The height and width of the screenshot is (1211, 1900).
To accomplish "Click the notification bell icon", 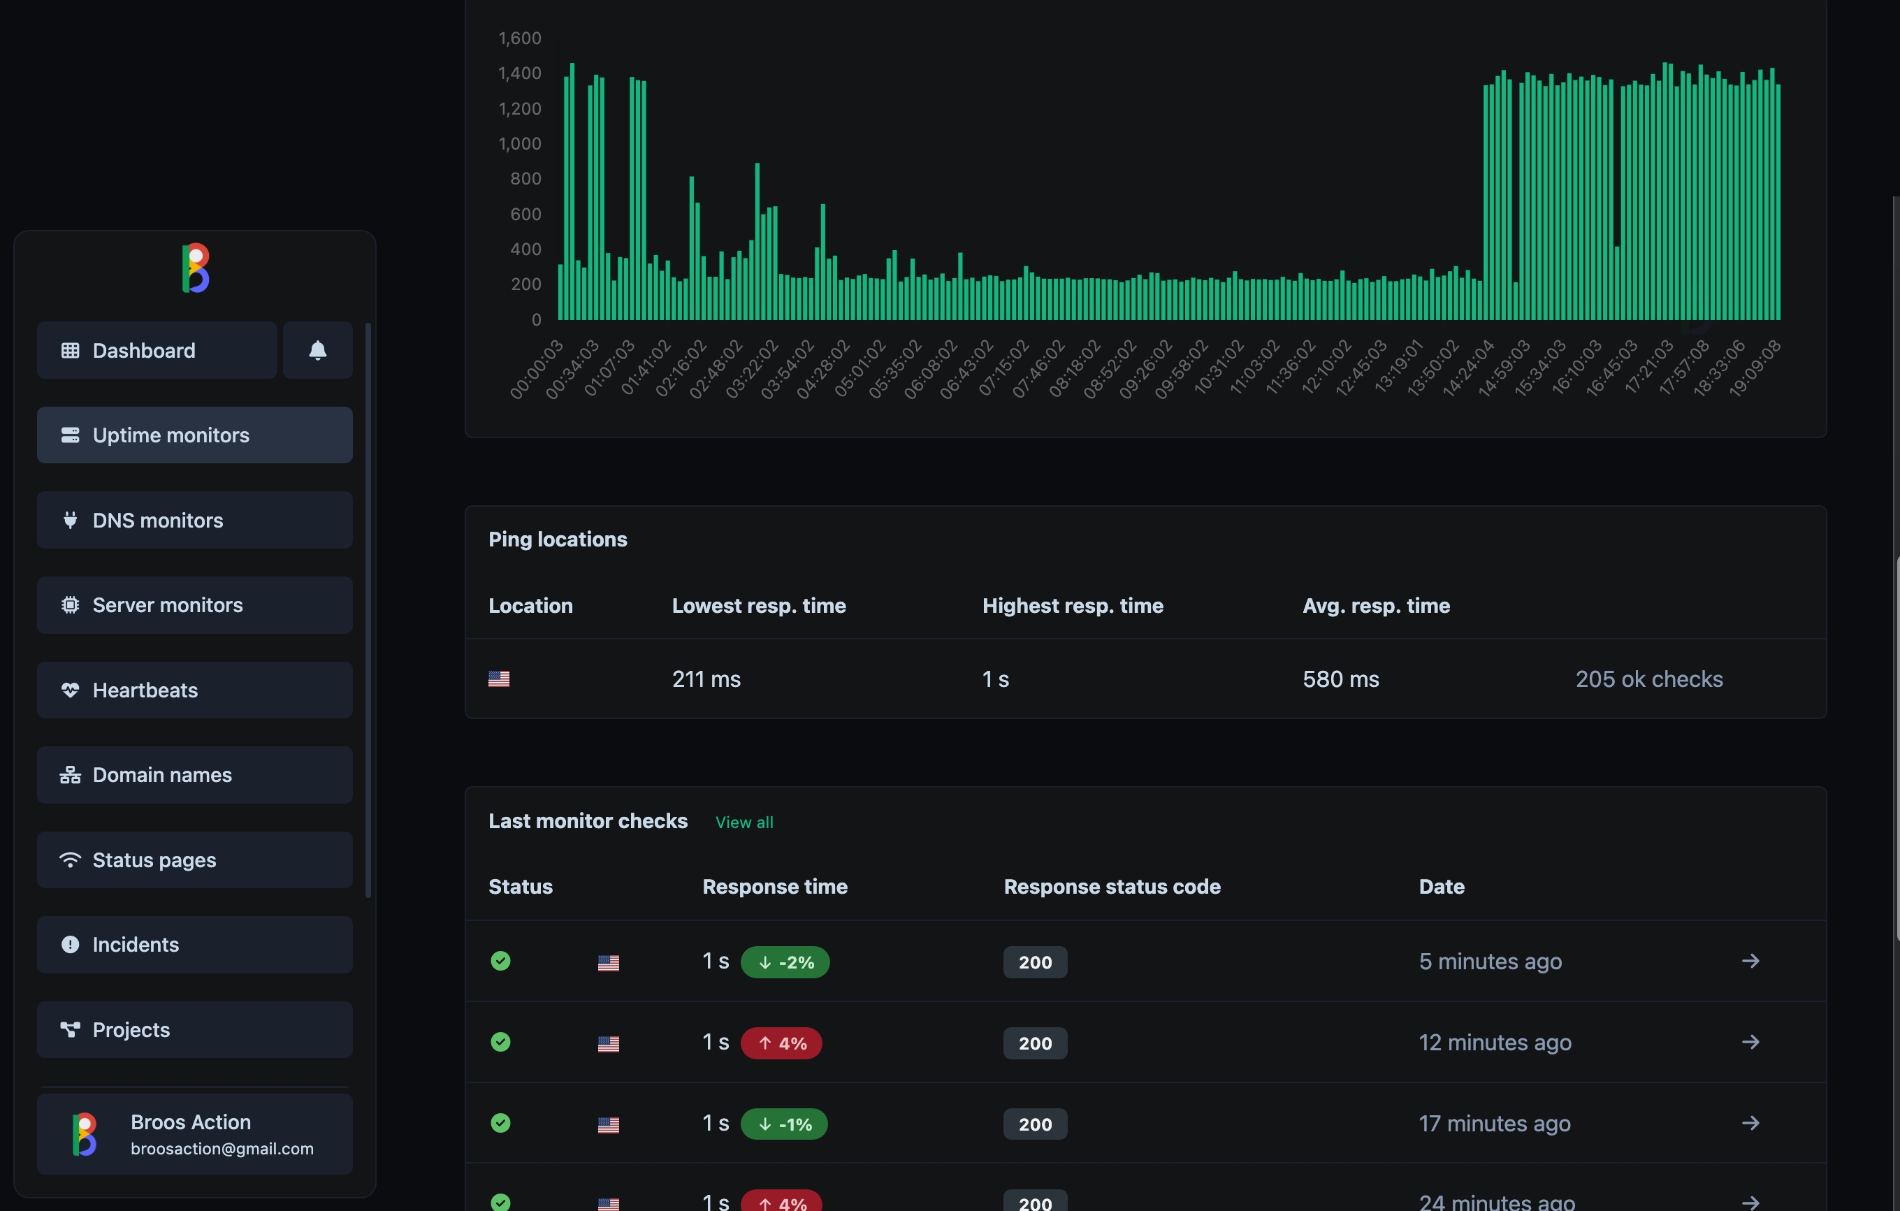I will (317, 350).
